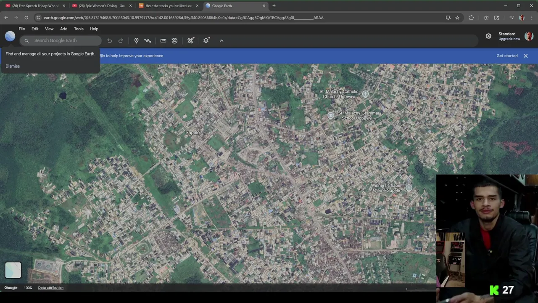Click the Sapele town label on map
Screen dimensions: 538x303
click(193, 133)
